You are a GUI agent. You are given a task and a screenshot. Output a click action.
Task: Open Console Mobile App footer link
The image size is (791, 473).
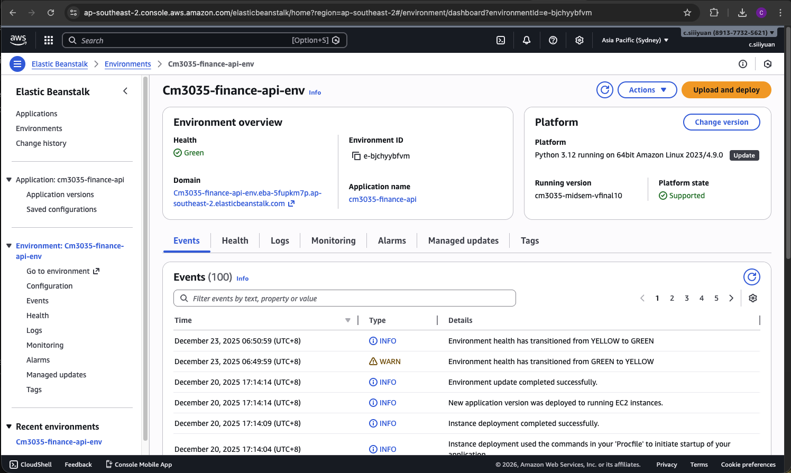point(139,465)
